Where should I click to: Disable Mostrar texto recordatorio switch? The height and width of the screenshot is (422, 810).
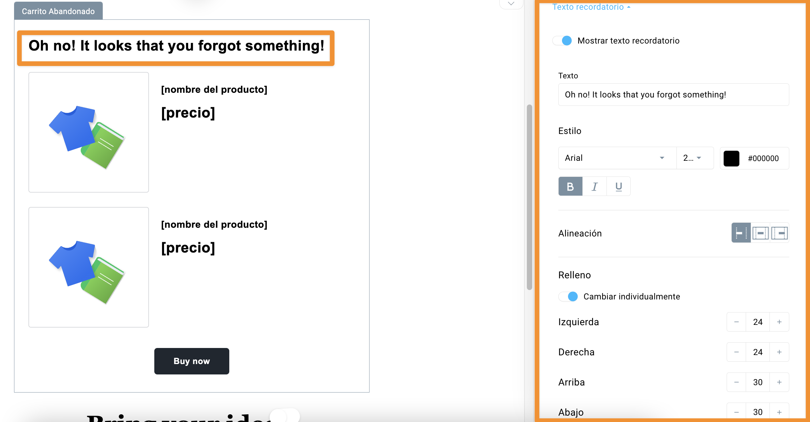pyautogui.click(x=562, y=41)
